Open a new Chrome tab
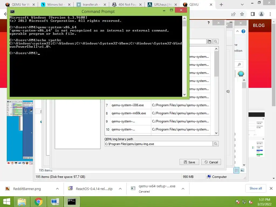The image size is (276, 207). point(221,5)
